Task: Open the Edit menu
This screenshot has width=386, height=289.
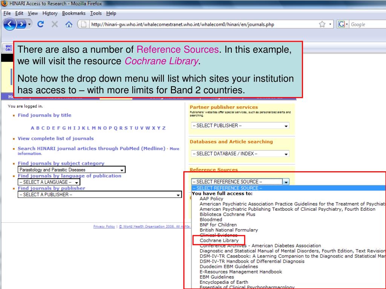Action: point(19,13)
